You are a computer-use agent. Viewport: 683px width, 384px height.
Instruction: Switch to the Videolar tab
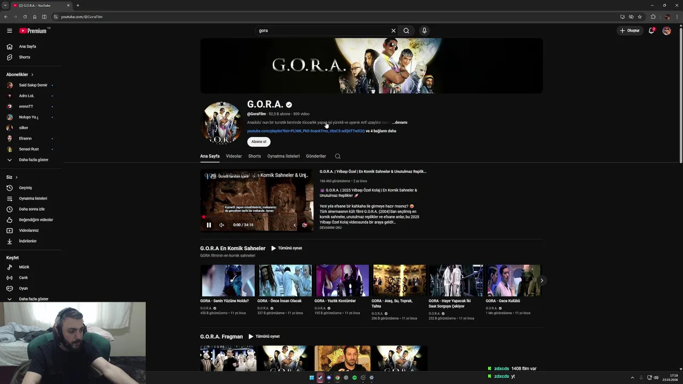[x=234, y=156]
